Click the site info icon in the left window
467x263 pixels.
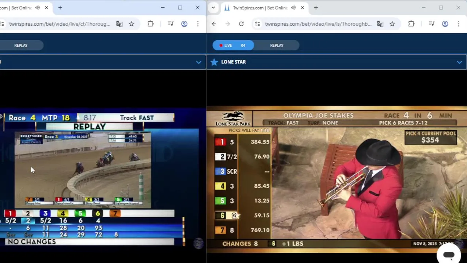point(2,24)
